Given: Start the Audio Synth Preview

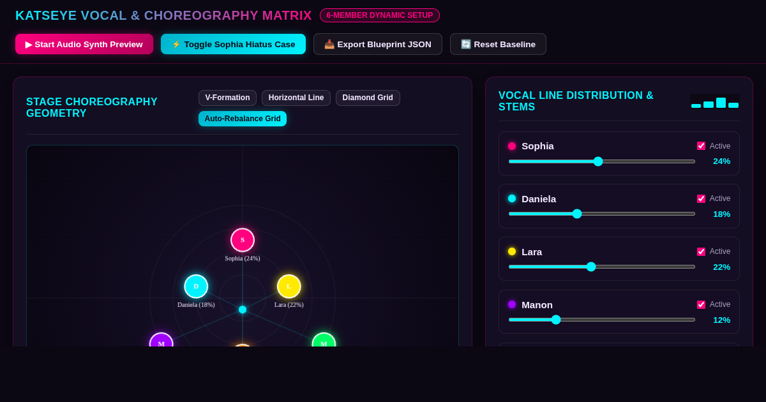Looking at the screenshot, I should (84, 44).
